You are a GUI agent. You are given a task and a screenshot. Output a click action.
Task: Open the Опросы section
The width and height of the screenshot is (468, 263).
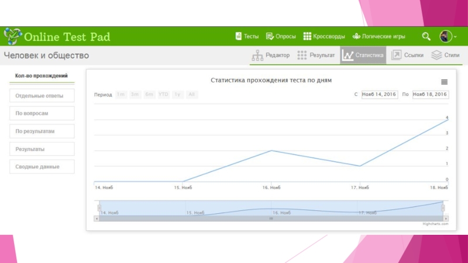tap(281, 36)
